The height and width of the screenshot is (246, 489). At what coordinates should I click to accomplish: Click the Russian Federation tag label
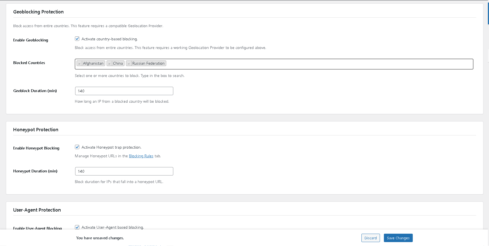coord(148,64)
